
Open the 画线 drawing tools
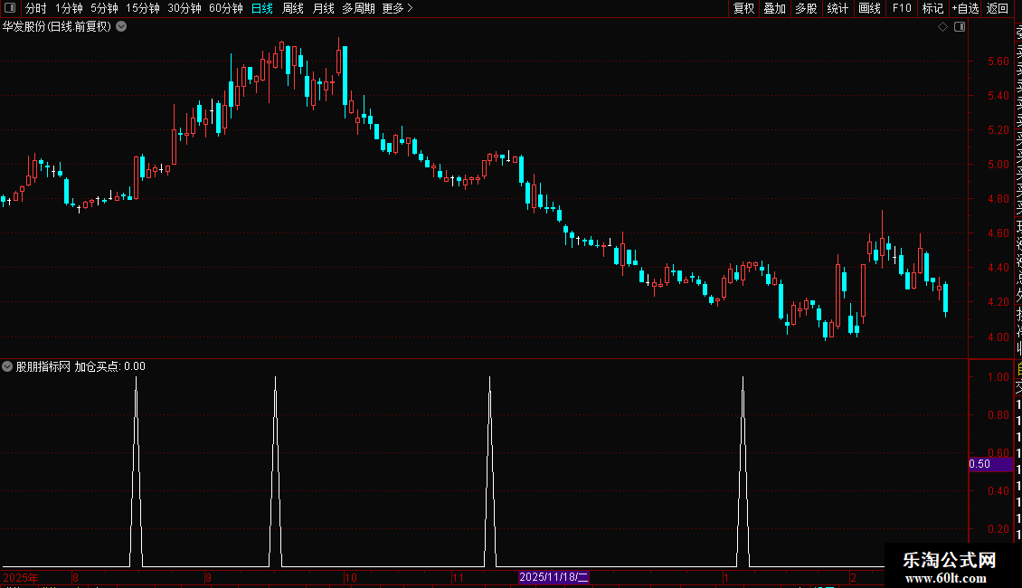869,8
